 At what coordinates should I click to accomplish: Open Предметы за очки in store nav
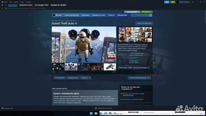pyautogui.click(x=99, y=15)
